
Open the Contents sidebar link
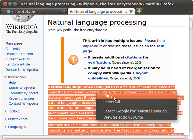[x=13, y=49]
